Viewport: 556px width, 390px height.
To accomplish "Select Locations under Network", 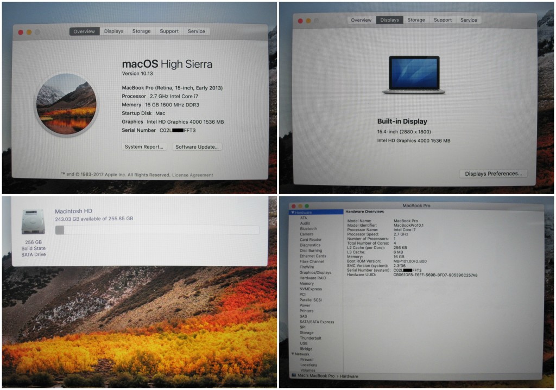I will point(309,365).
